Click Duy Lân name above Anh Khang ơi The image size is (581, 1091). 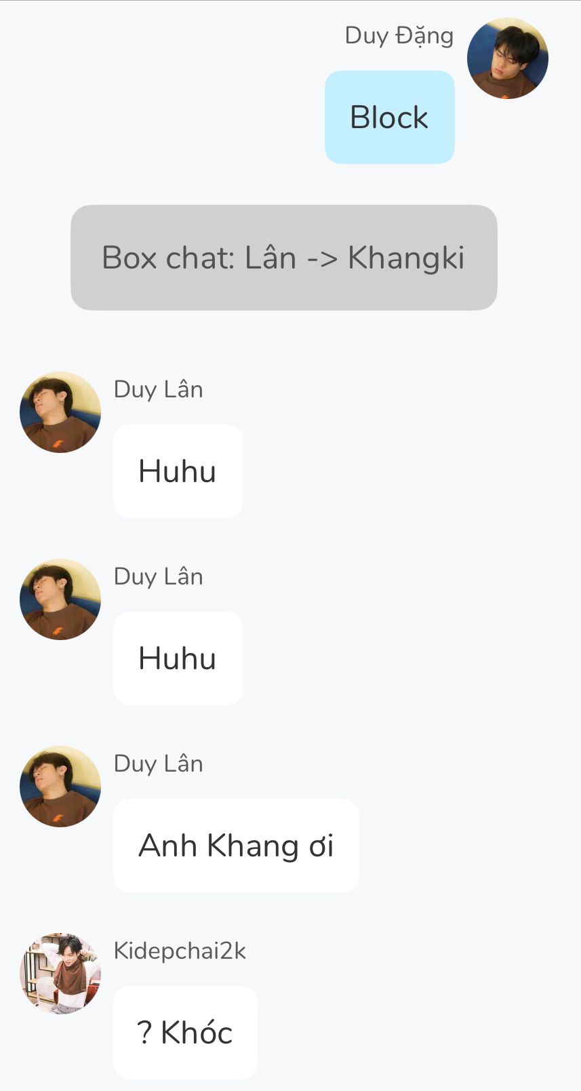159,763
